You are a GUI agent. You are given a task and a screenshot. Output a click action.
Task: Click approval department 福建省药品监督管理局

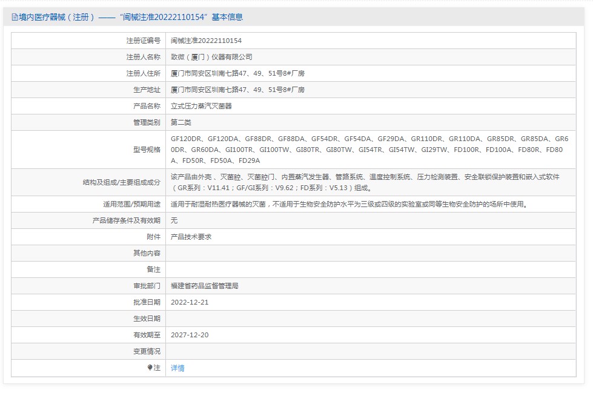205,286
